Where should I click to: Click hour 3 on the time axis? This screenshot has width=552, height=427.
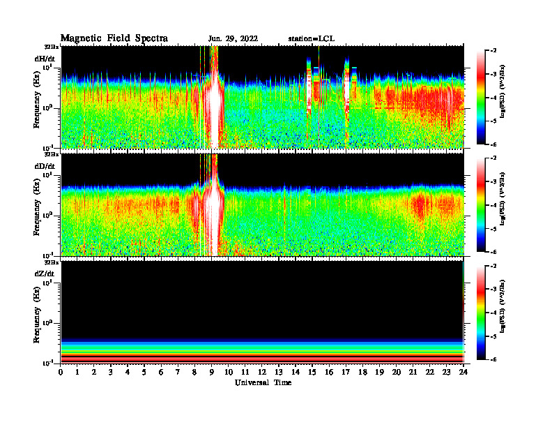point(111,372)
